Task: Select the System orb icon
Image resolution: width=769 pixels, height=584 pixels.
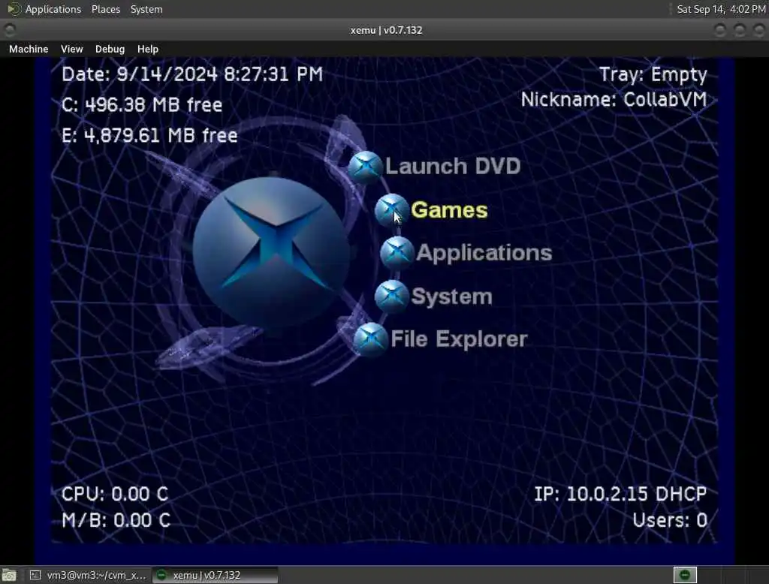Action: [x=391, y=297]
